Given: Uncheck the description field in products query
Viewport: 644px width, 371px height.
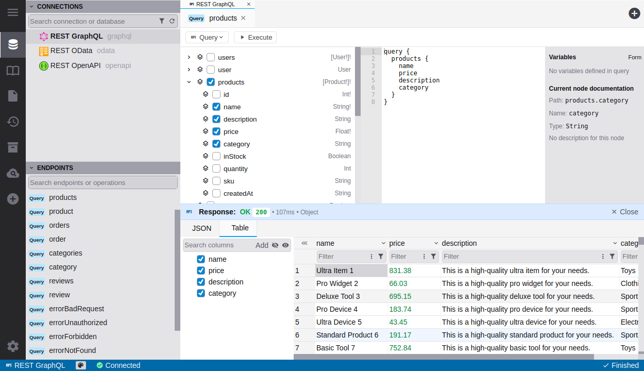Looking at the screenshot, I should click(216, 119).
